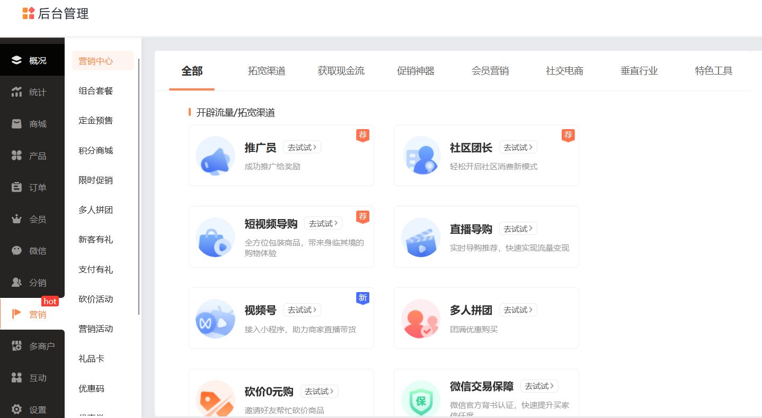
Task: Click the 商城 shop icon in sidebar
Action: (x=16, y=124)
